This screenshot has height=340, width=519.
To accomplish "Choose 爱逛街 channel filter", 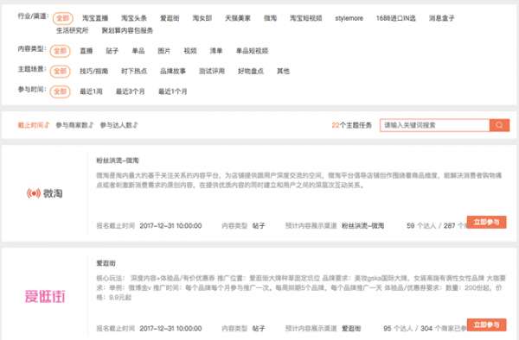I will 170,18.
